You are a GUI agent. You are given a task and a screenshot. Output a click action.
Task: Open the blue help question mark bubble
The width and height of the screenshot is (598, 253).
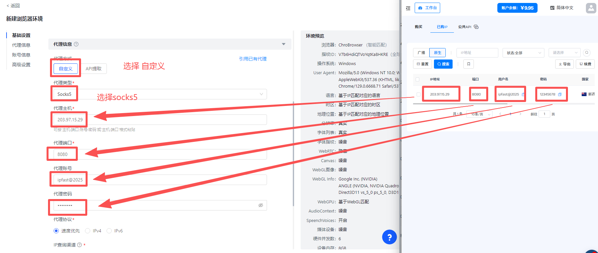(389, 237)
